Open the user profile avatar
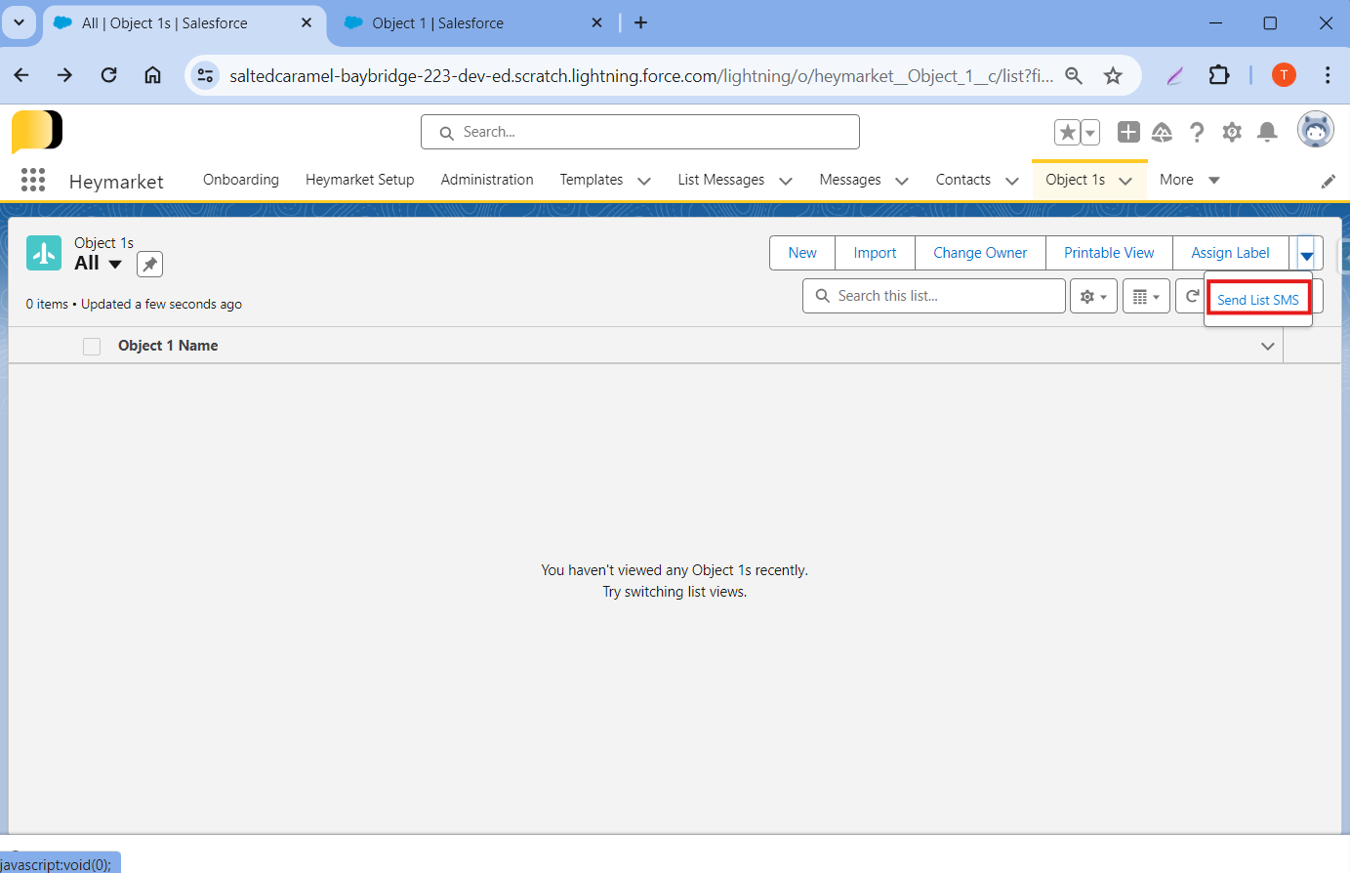Viewport: 1350px width, 873px height. coord(1315,130)
